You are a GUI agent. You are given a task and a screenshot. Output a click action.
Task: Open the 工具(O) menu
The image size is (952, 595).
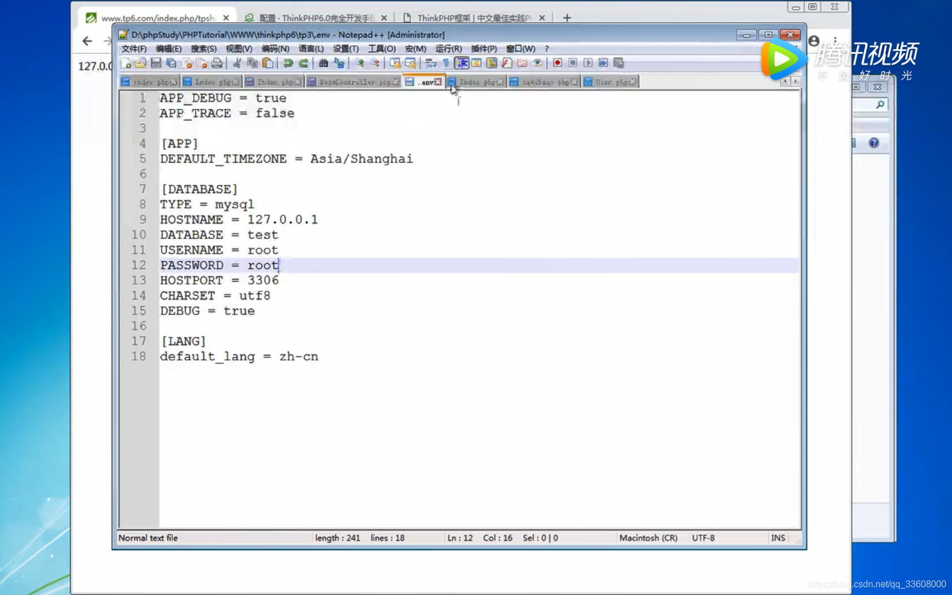[382, 49]
